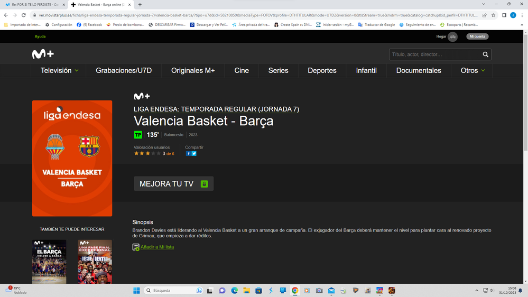Screen dimensions: 528x297
Task: Open Microsoft Edge from the taskbar
Action: 234,291
